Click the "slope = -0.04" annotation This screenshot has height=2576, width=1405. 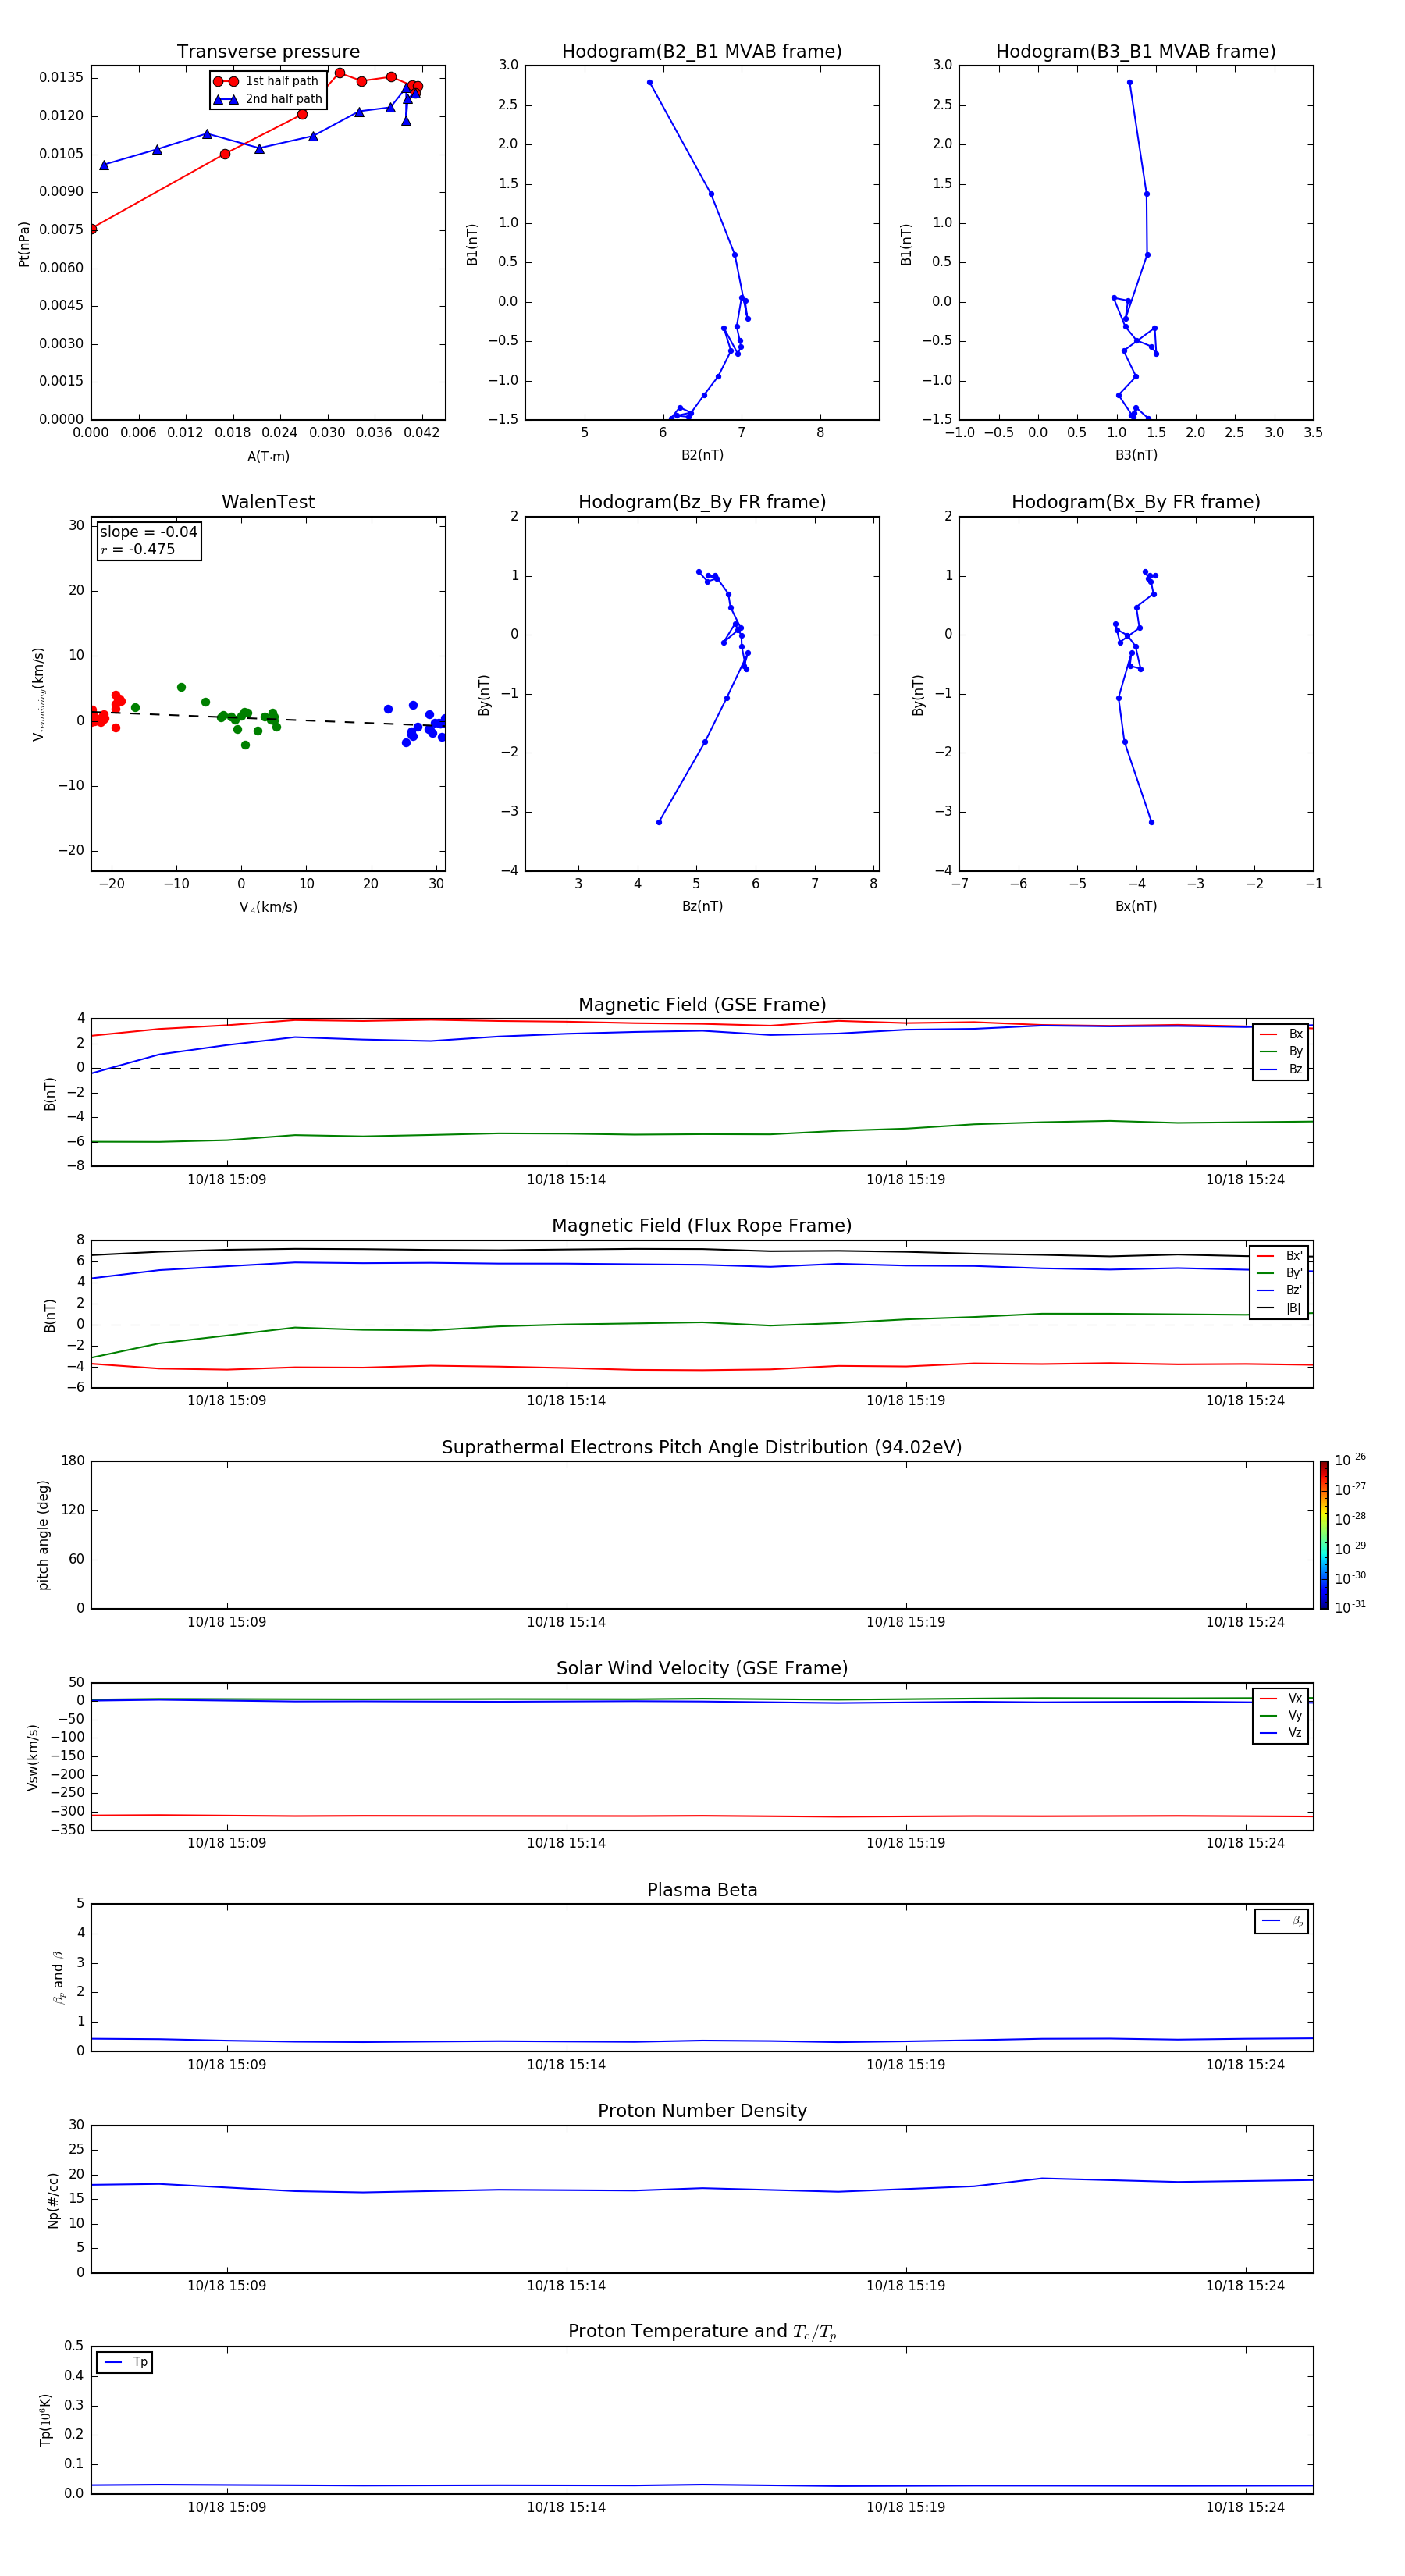point(149,532)
